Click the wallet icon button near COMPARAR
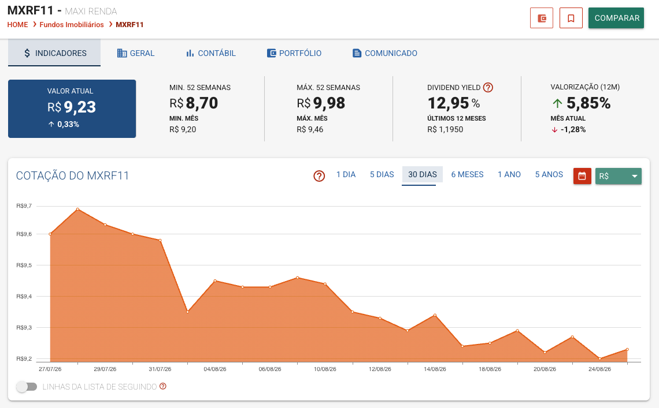The height and width of the screenshot is (408, 659). coord(541,18)
